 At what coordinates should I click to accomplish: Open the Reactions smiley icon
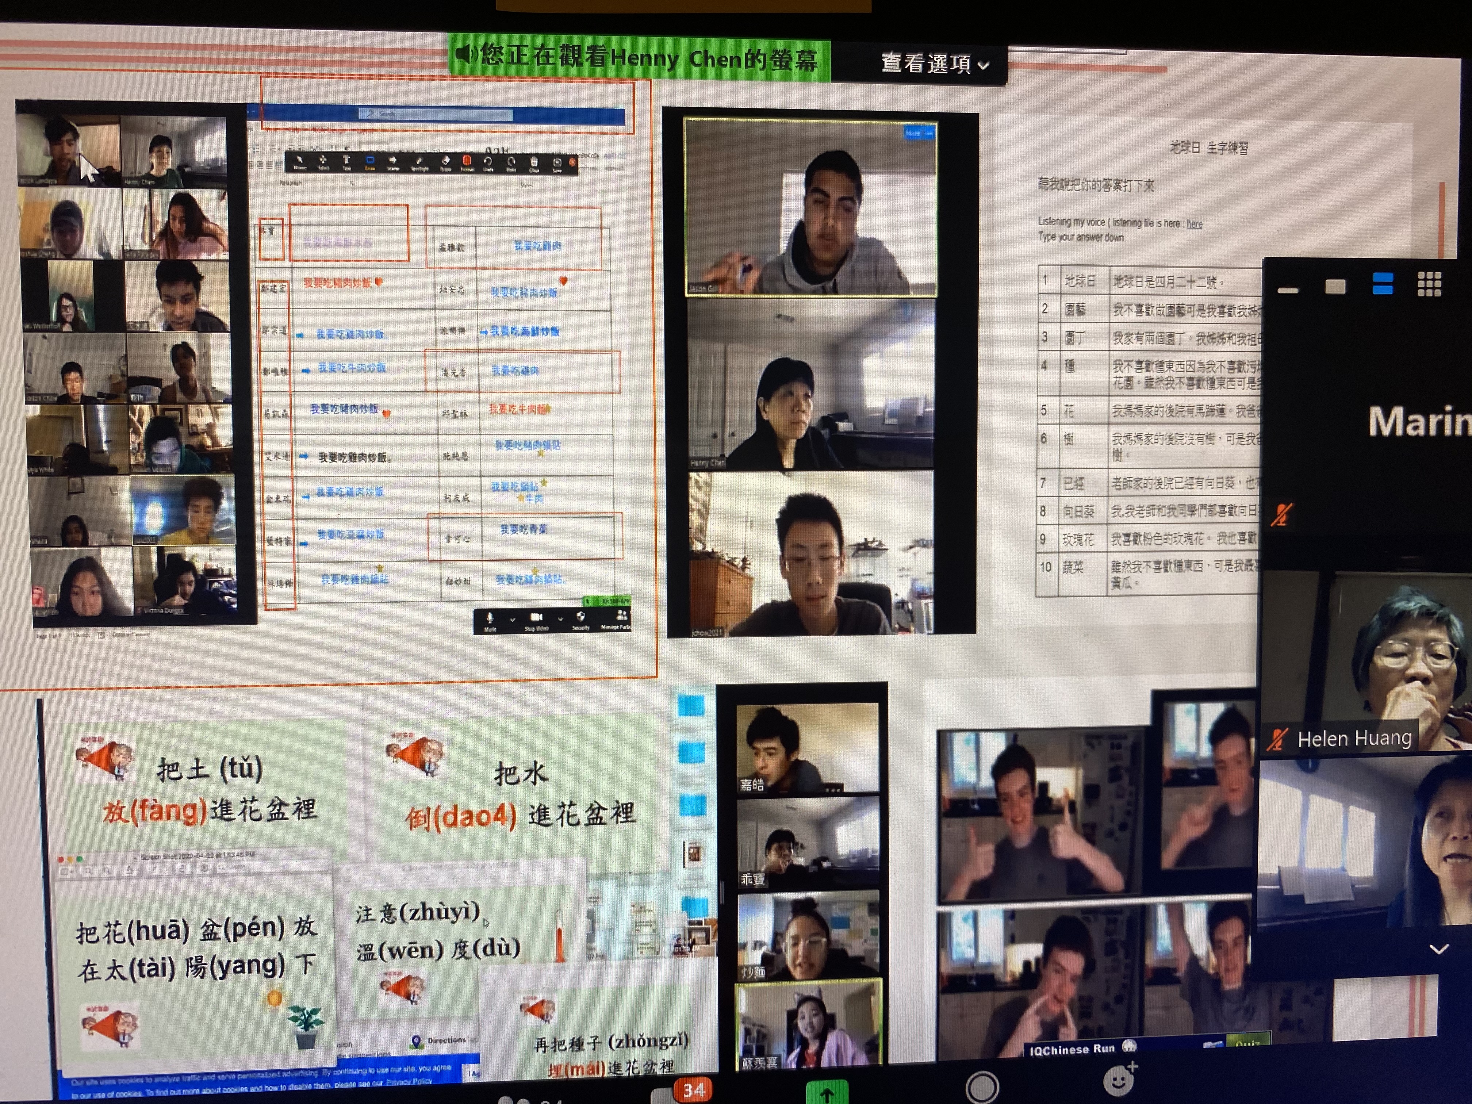click(x=1119, y=1081)
